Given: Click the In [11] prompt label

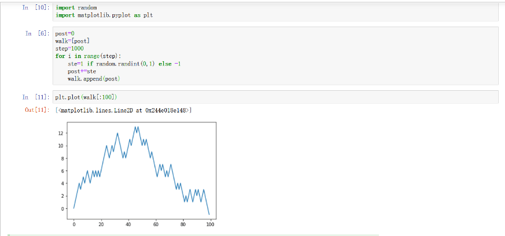Looking at the screenshot, I should click(x=36, y=97).
